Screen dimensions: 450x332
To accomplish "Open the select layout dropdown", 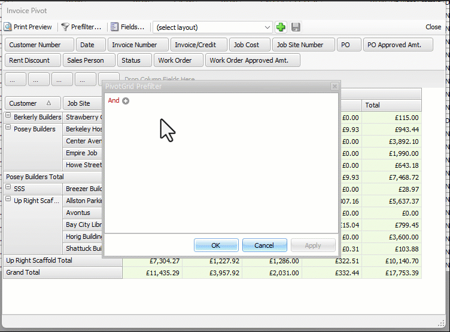I will tap(267, 27).
